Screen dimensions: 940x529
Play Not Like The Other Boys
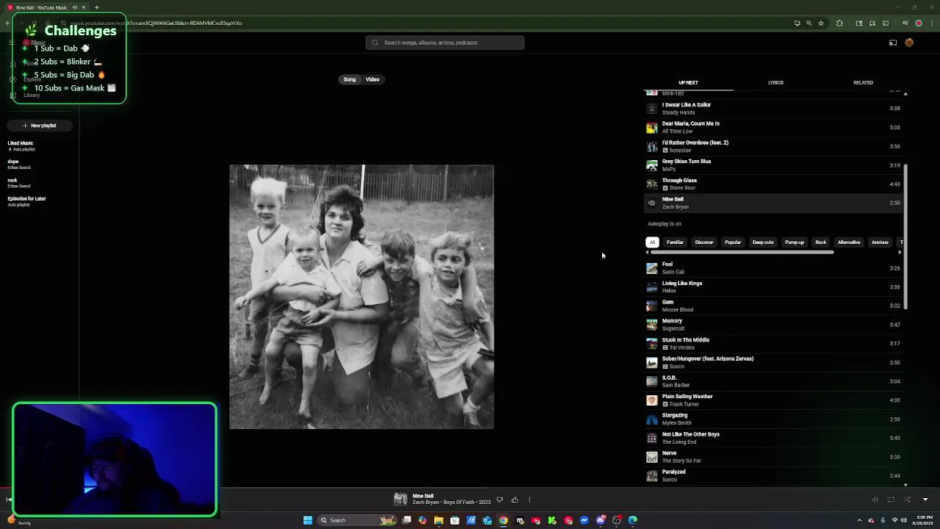click(x=773, y=438)
